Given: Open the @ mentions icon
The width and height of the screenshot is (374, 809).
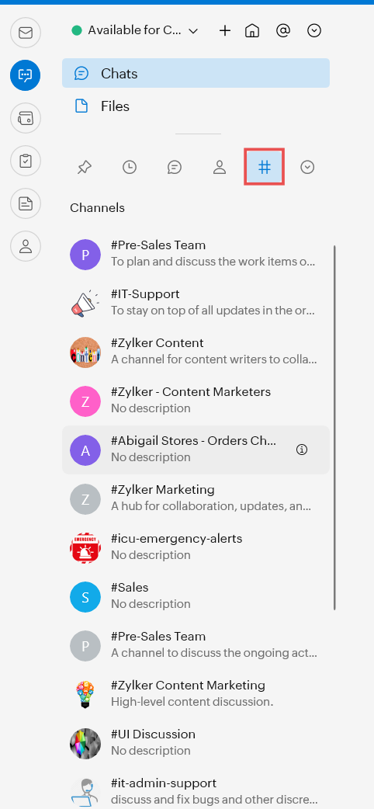Looking at the screenshot, I should (x=282, y=31).
